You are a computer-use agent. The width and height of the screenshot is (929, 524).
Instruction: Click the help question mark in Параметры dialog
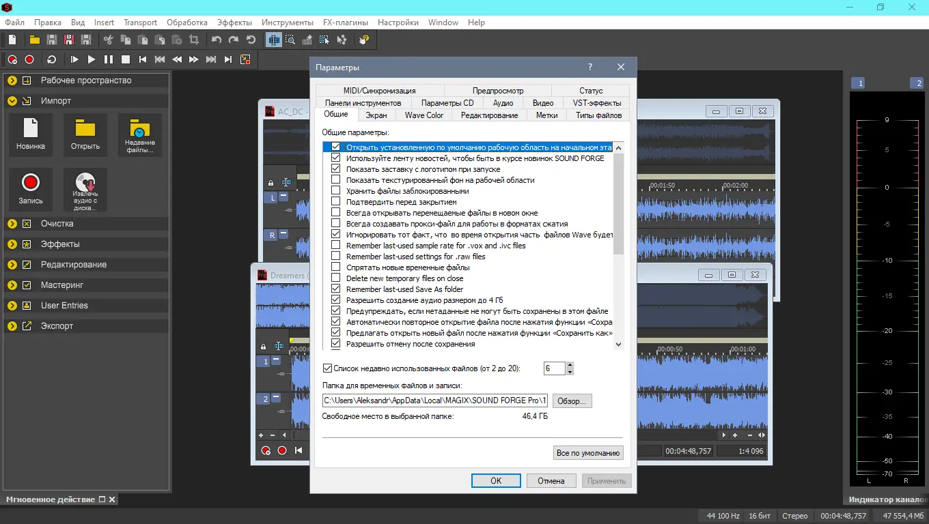click(590, 67)
